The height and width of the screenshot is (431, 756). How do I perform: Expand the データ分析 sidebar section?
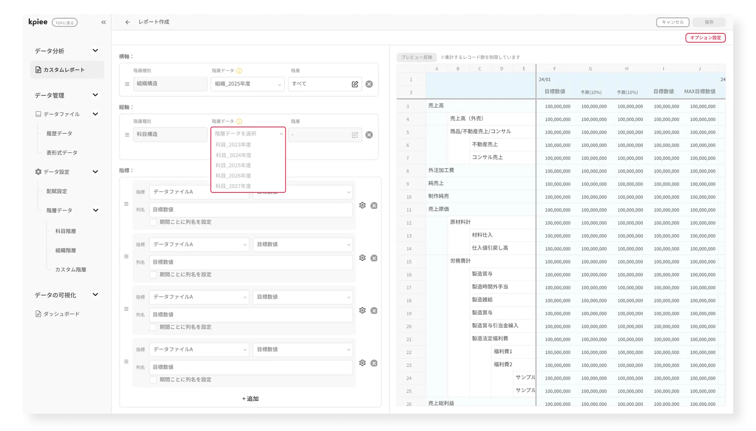pos(95,51)
